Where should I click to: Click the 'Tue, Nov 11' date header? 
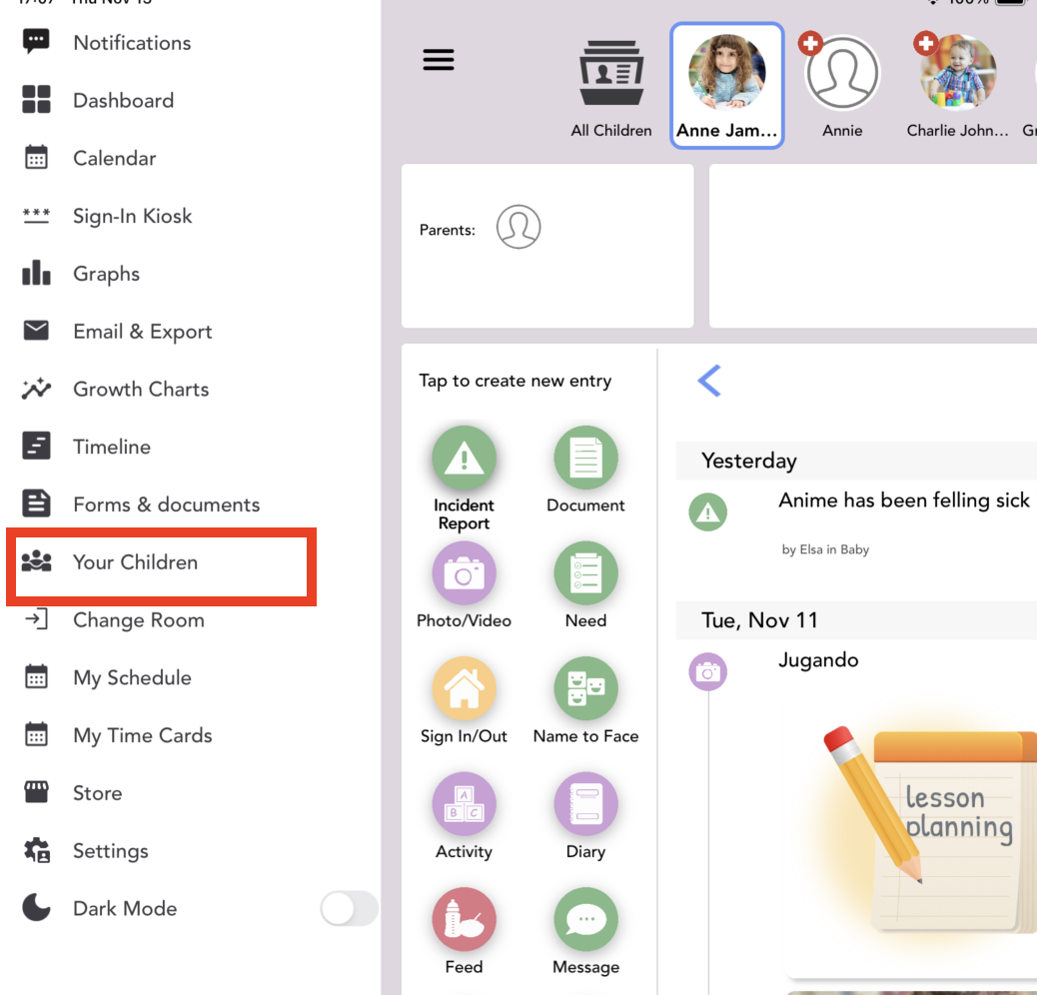(759, 620)
